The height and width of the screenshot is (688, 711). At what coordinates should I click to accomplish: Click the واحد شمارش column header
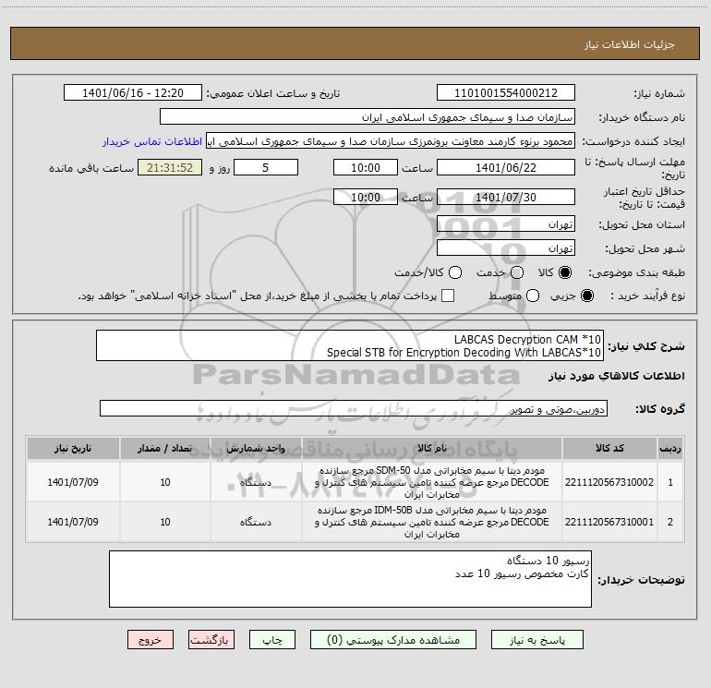click(x=256, y=448)
